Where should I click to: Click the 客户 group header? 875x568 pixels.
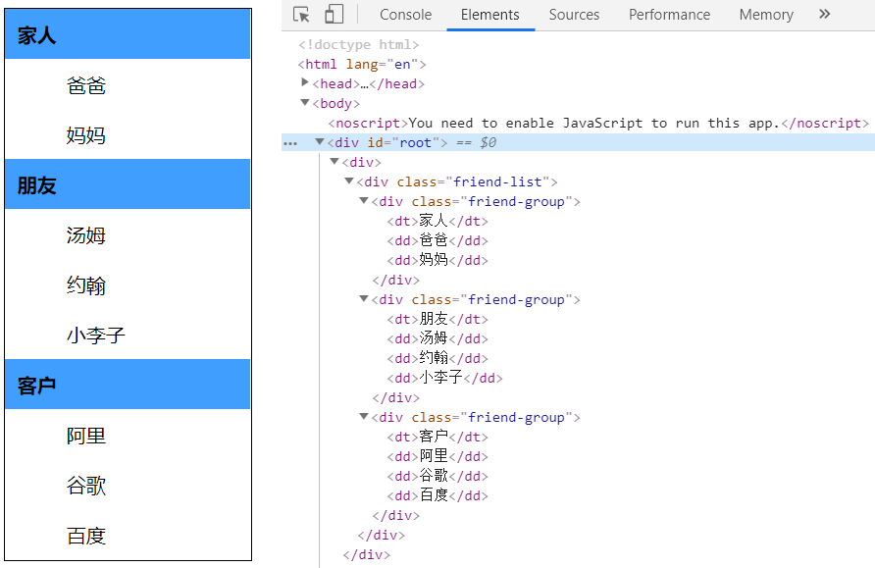click(128, 384)
